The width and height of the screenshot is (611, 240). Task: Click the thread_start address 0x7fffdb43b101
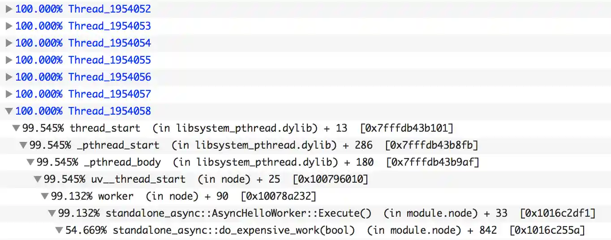click(407, 129)
